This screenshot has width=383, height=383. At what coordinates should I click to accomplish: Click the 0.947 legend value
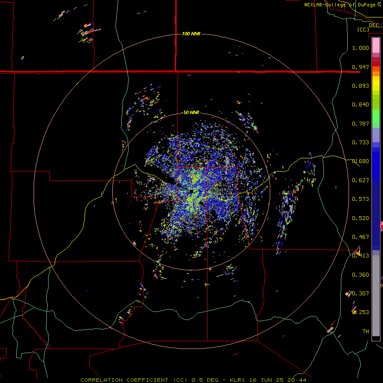pyautogui.click(x=360, y=67)
